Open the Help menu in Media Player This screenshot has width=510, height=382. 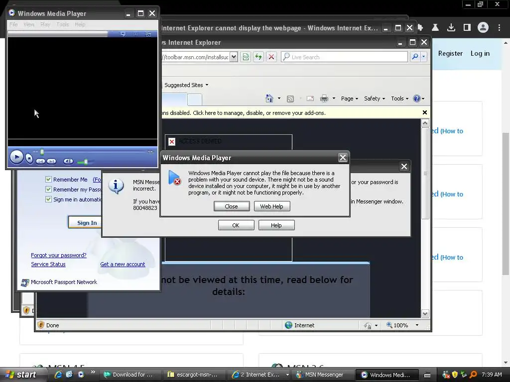(x=80, y=24)
